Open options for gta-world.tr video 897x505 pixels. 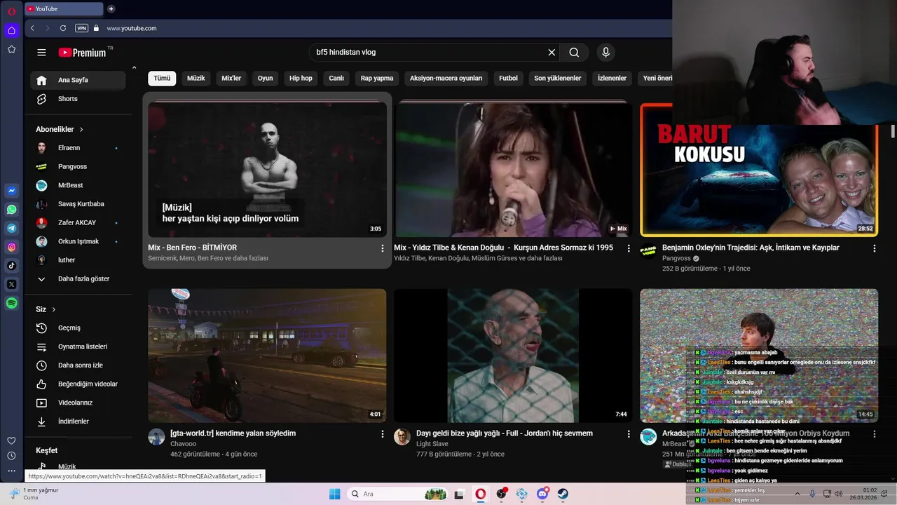tap(382, 434)
